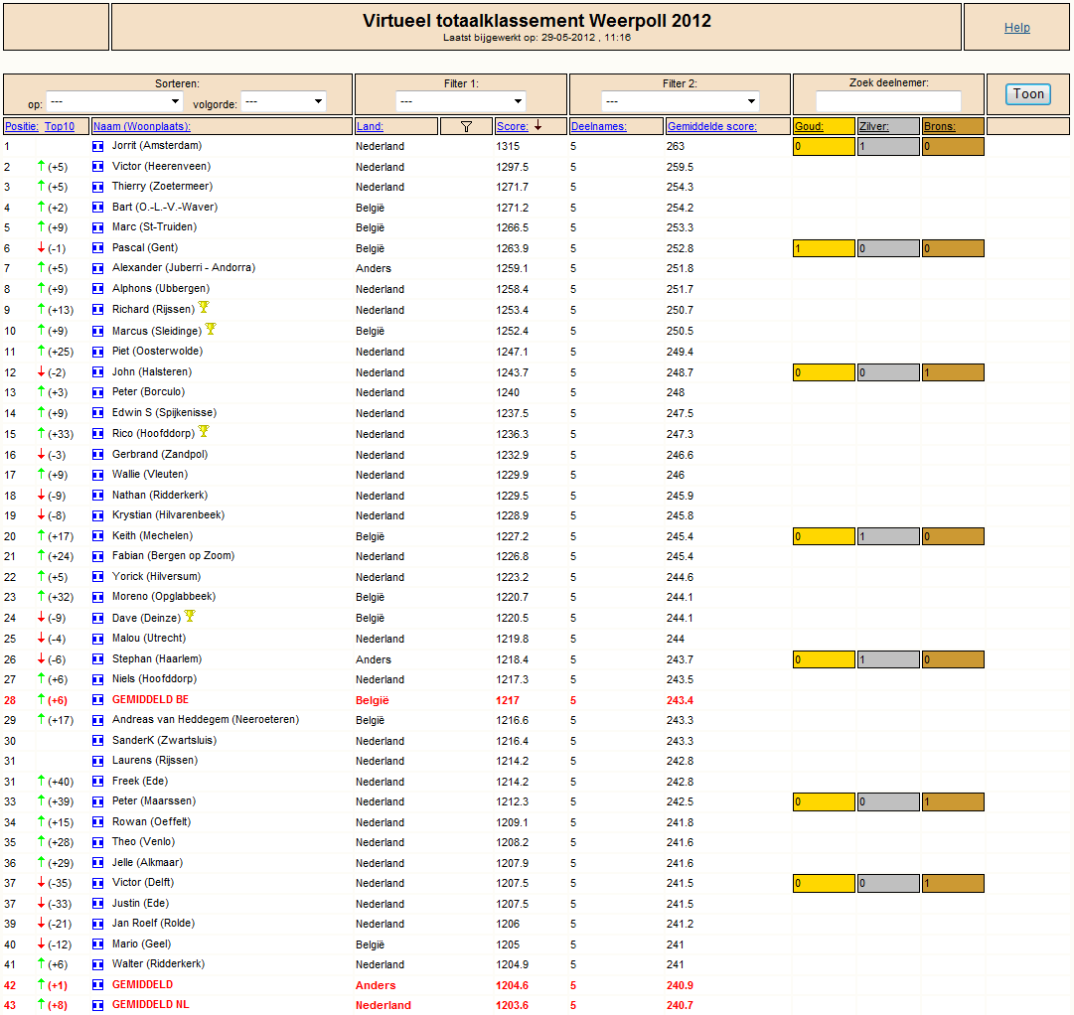Open the blue icon beside GEMIDDELD BE
The width and height of the screenshot is (1074, 1015).
[98, 700]
